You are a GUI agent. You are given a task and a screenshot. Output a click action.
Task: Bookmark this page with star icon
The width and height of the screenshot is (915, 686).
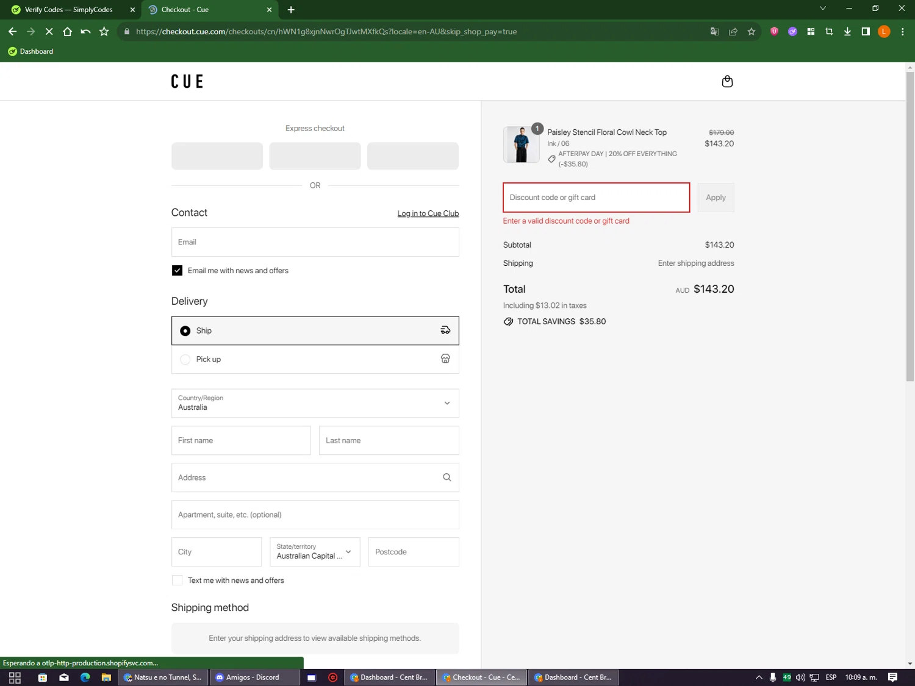[752, 32]
